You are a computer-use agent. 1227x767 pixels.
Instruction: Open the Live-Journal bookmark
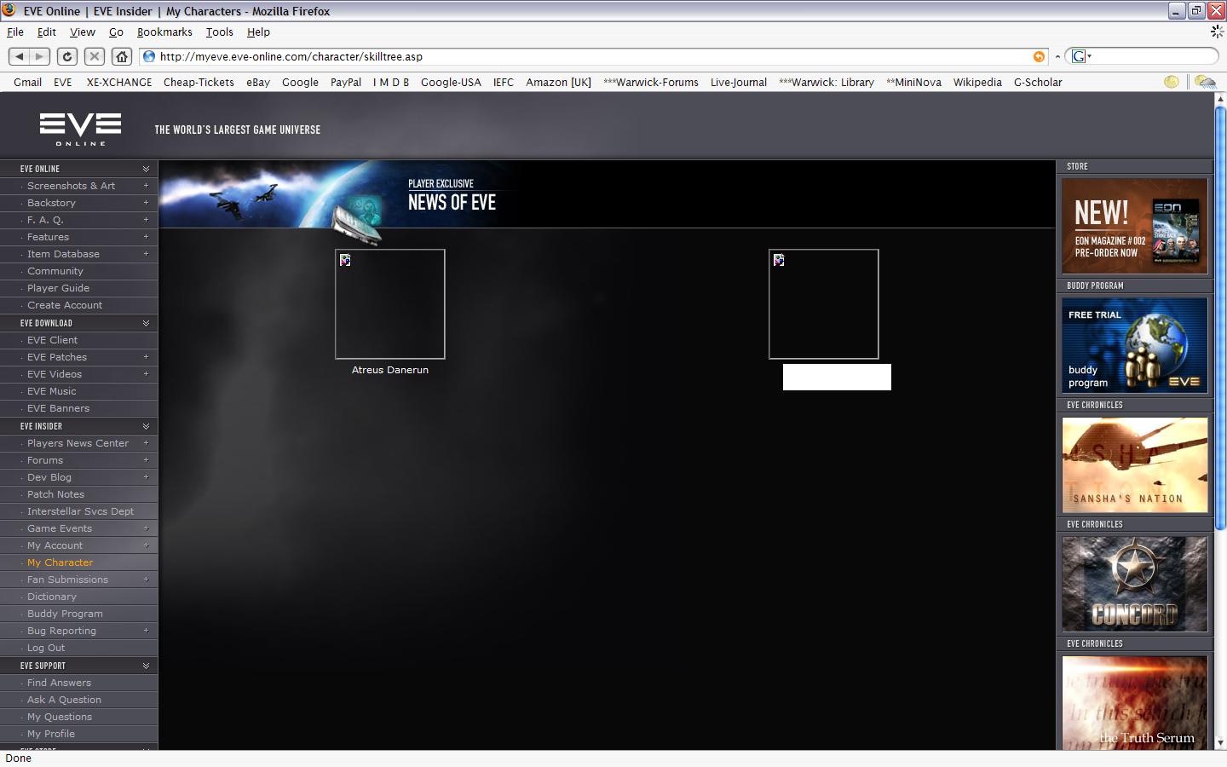739,82
